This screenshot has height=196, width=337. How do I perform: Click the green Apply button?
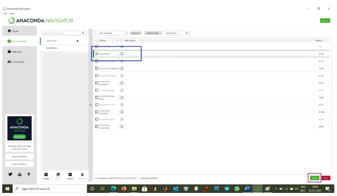(314, 178)
